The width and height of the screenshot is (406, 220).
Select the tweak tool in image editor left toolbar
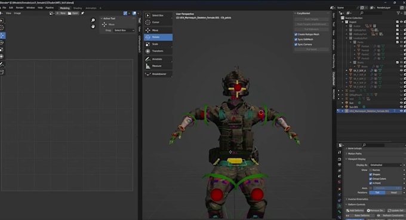tap(2, 21)
